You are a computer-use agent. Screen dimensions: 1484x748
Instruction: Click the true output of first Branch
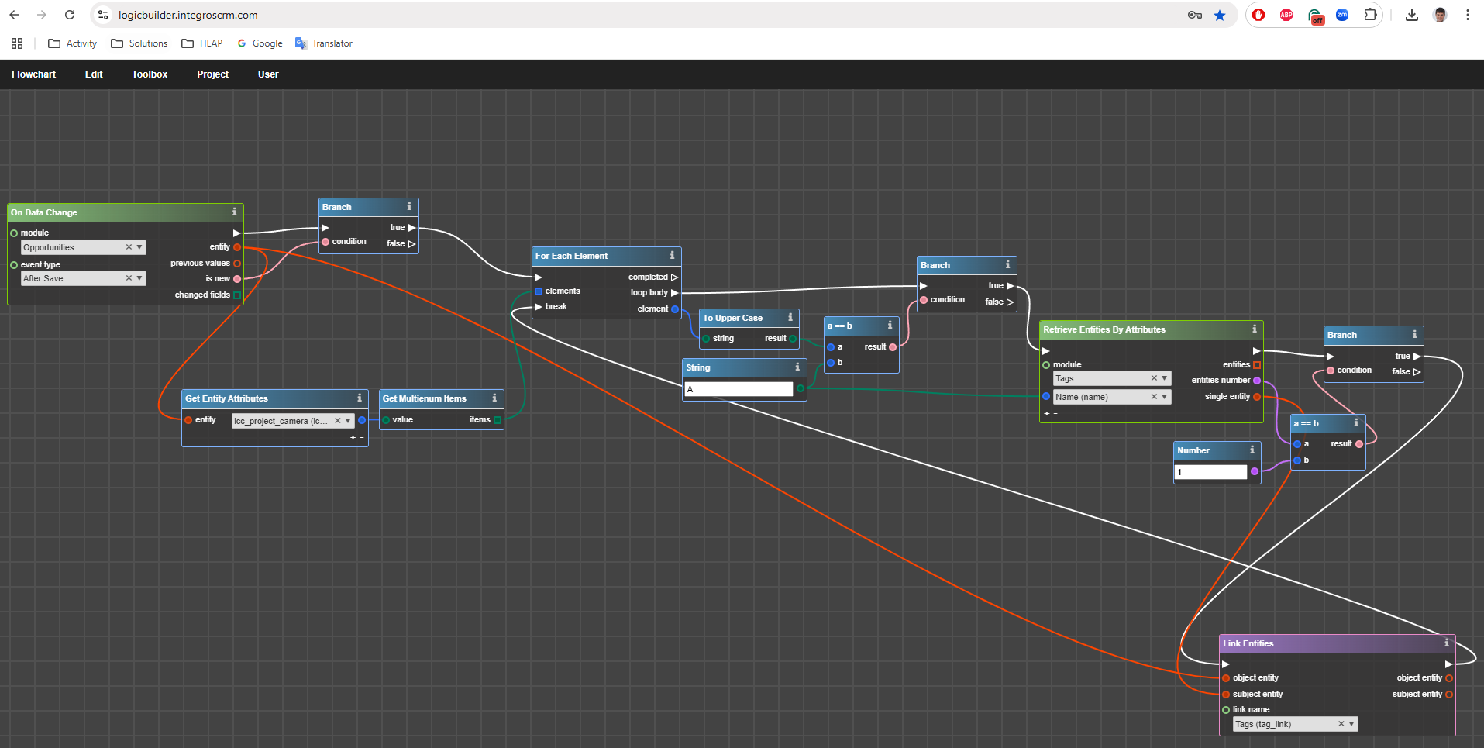(411, 228)
